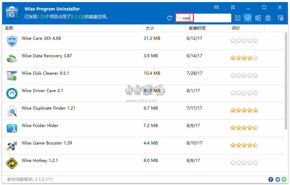The height and width of the screenshot is (185, 290).
Task: Click into the search box containing wise
Action: (x=203, y=18)
